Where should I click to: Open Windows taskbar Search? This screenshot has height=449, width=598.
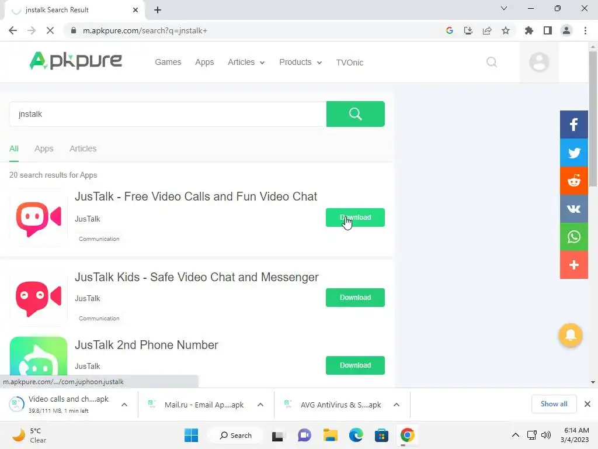point(236,435)
